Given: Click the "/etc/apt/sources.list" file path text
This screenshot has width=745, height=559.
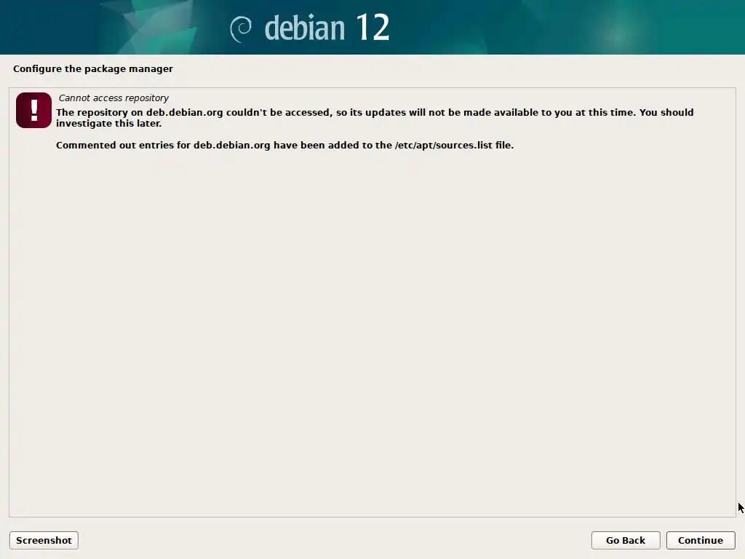Looking at the screenshot, I should [x=443, y=145].
